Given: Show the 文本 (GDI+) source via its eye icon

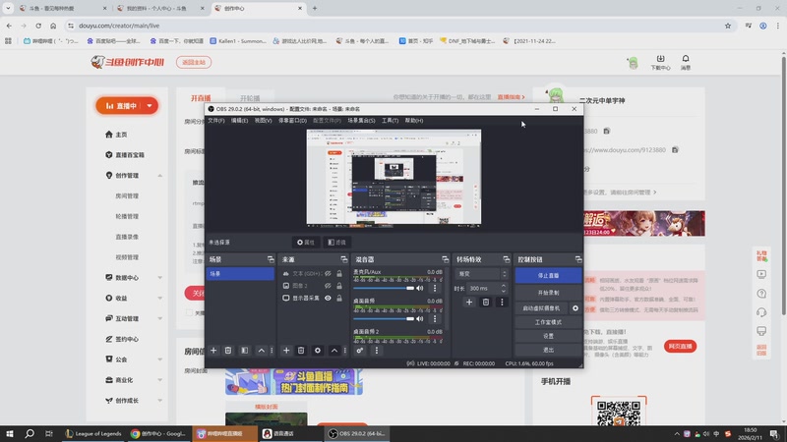Looking at the screenshot, I should [x=328, y=274].
